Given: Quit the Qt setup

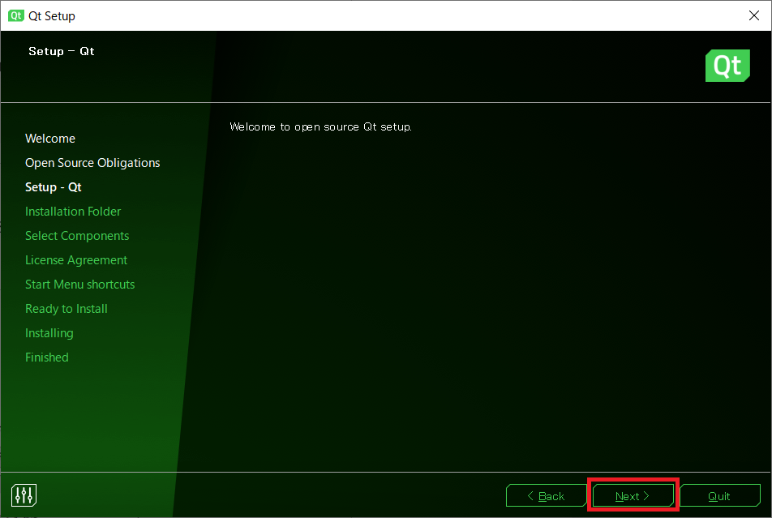Looking at the screenshot, I should click(719, 496).
